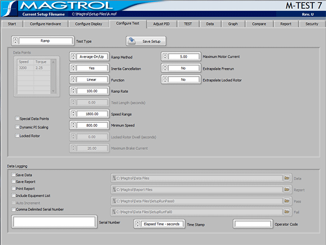Screen dimensions: 326x245
Task: Click the Minimum Speed stepper arrows
Action: click(x=73, y=125)
